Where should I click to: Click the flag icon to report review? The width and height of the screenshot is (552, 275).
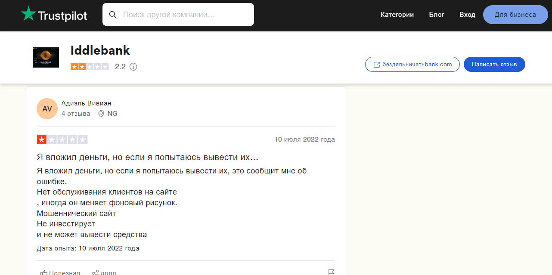[332, 272]
